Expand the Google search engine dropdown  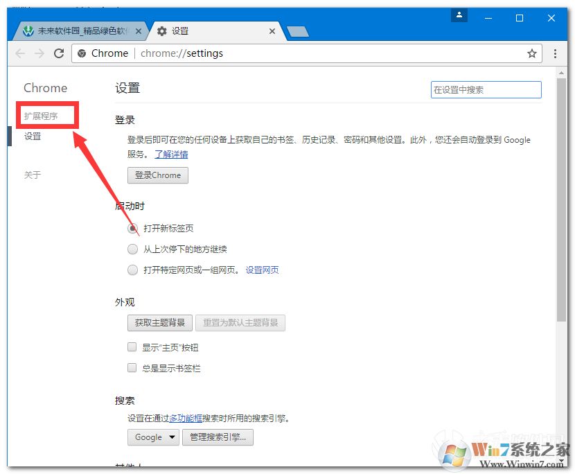pos(153,437)
